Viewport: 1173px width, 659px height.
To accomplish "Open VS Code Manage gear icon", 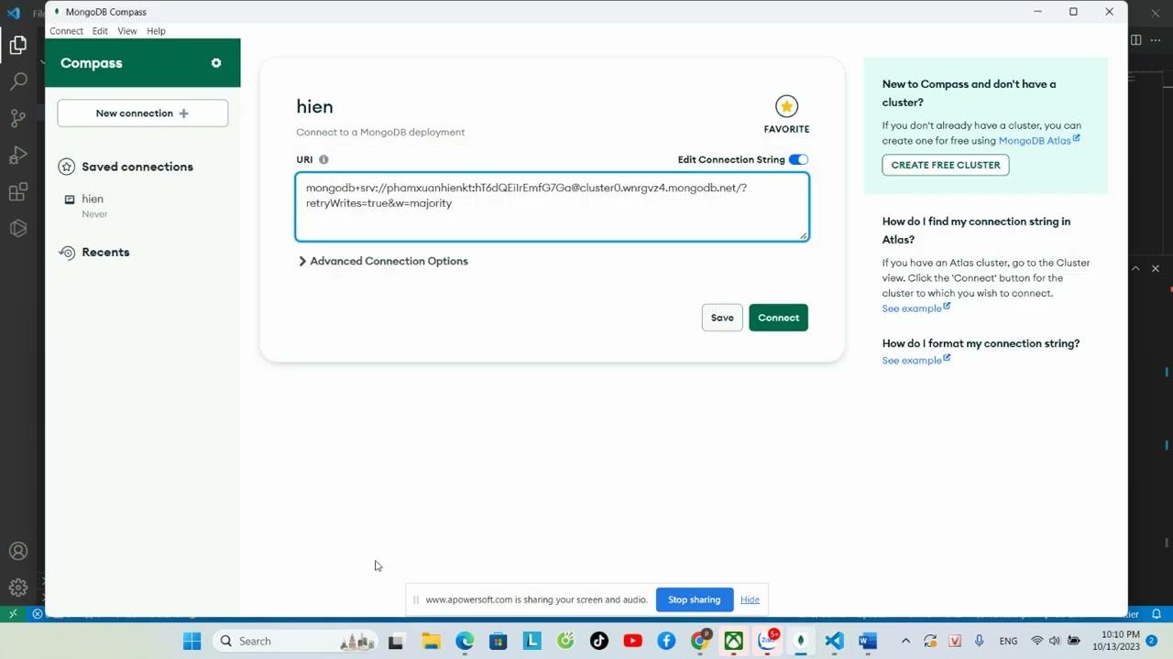I will coord(18,588).
